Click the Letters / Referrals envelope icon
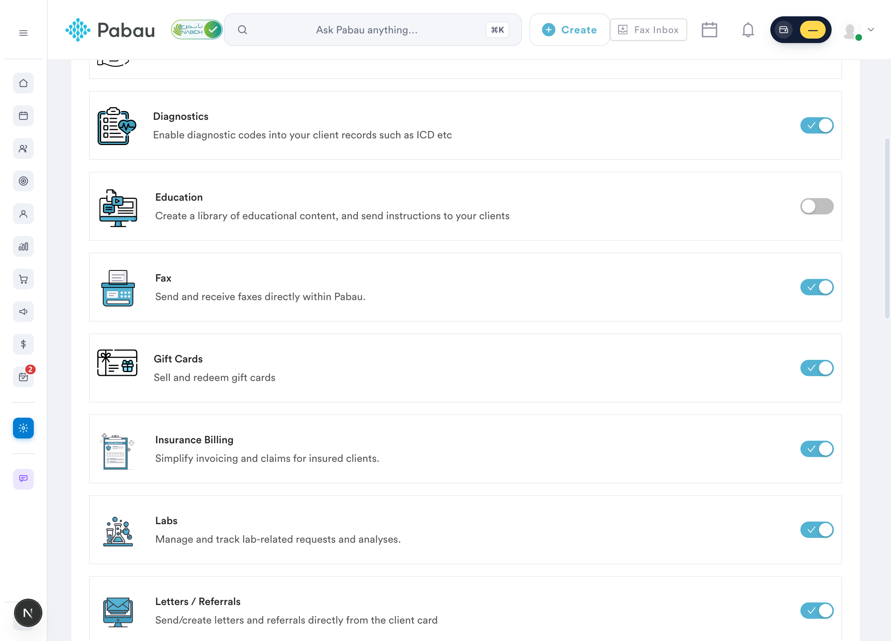The height and width of the screenshot is (641, 891). pyautogui.click(x=118, y=612)
